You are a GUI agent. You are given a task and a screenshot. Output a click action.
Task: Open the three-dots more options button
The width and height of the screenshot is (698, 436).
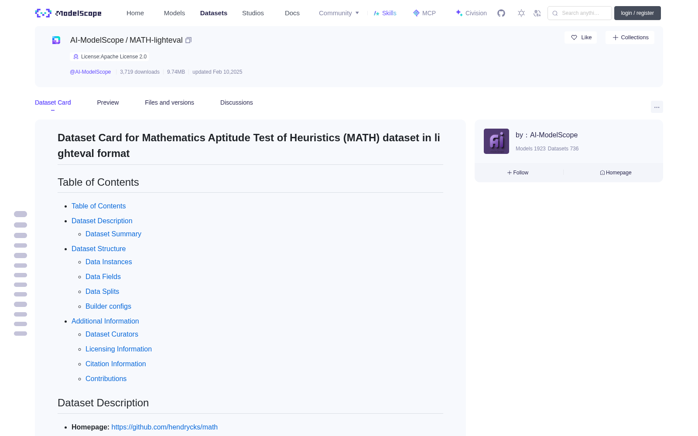click(657, 107)
